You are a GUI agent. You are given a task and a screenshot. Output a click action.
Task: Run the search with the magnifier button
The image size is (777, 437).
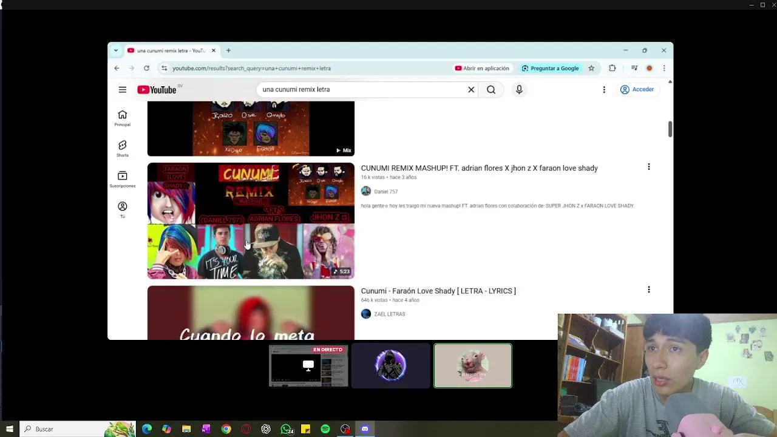[x=491, y=90]
